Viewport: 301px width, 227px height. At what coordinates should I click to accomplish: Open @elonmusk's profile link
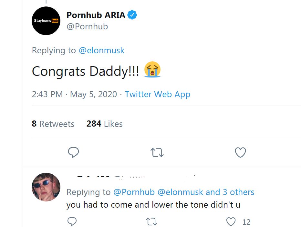tap(102, 50)
